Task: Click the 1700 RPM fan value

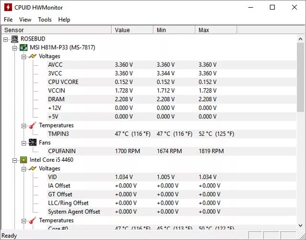Action: [x=128, y=151]
